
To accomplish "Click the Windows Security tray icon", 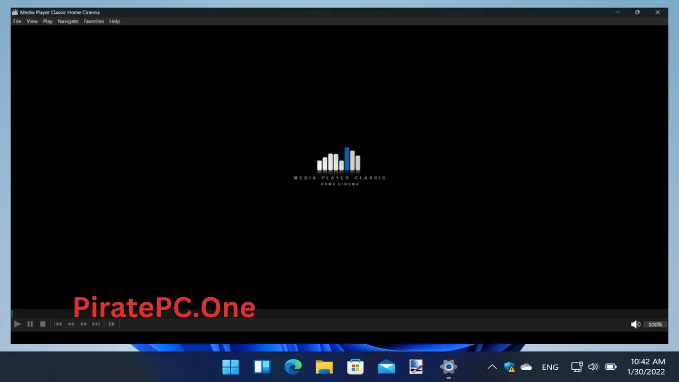I will coord(509,367).
